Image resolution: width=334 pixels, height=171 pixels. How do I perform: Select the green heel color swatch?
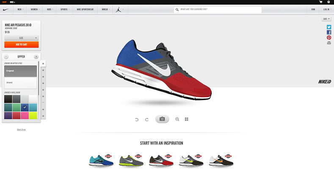tap(17, 107)
